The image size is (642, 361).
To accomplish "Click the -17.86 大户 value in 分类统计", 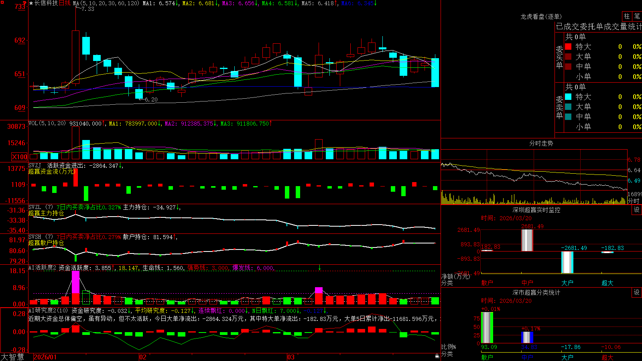I will point(571,347).
